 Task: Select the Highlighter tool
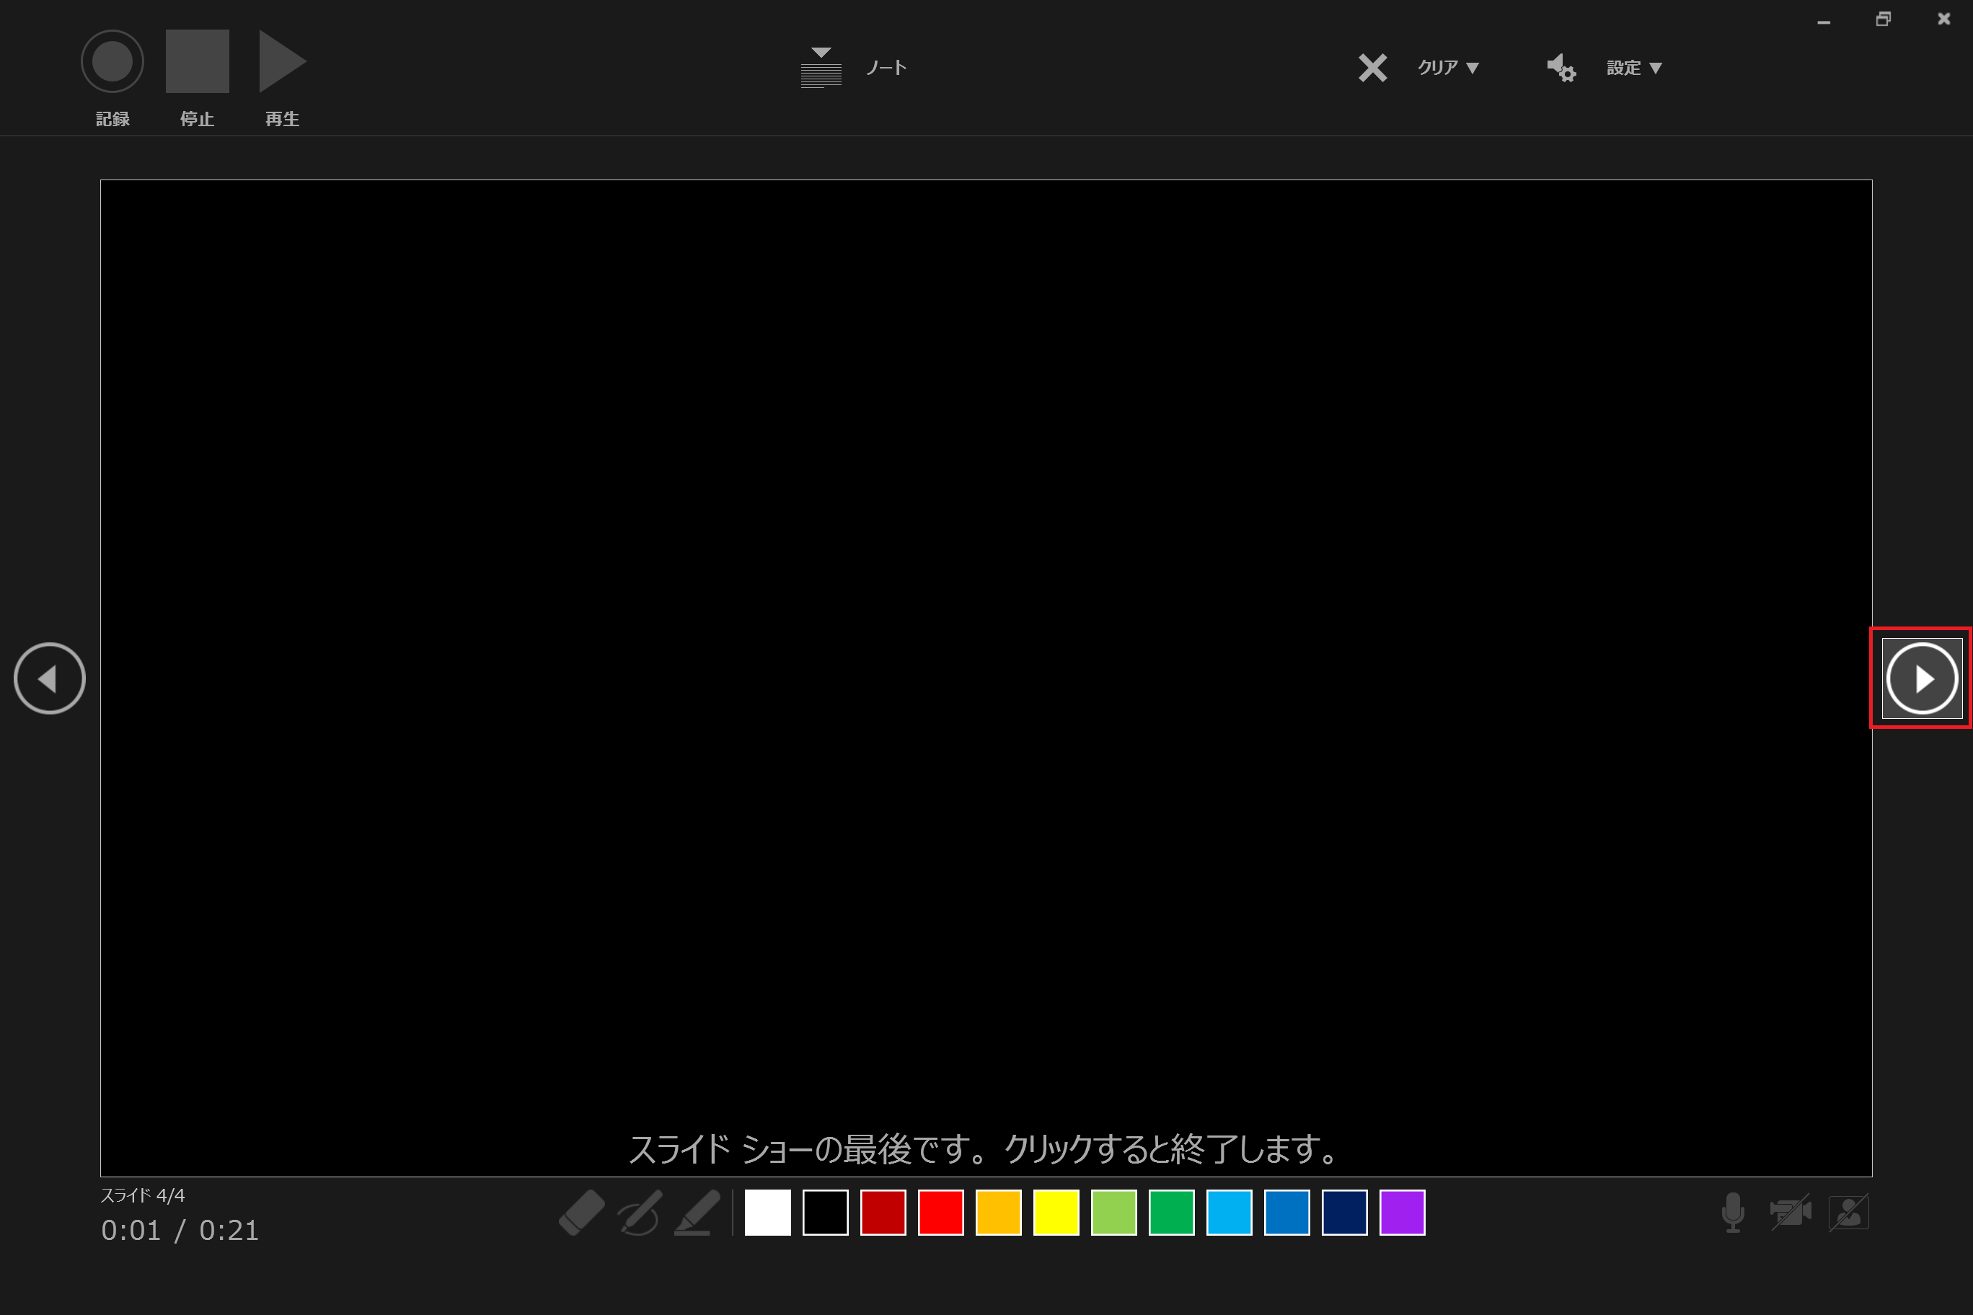698,1213
